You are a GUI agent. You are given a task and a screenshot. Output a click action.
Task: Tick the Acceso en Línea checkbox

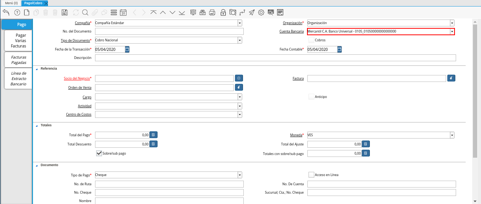[311, 175]
